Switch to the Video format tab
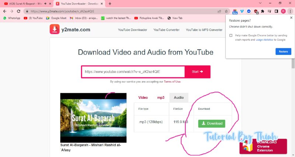 tap(143, 97)
